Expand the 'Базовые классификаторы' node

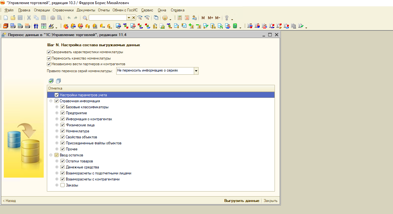tap(57, 107)
